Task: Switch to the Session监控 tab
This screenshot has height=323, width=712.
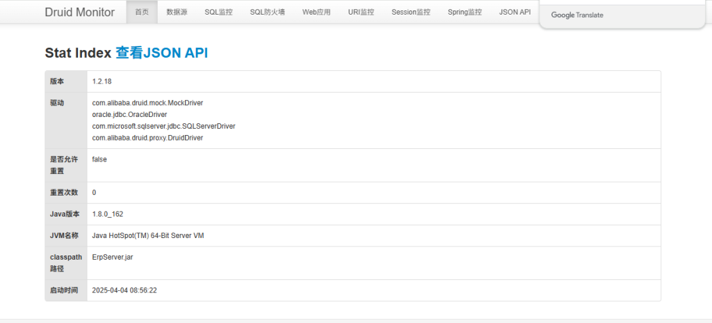Action: point(411,13)
